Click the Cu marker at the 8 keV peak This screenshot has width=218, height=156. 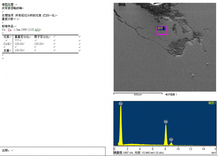pos(166,122)
